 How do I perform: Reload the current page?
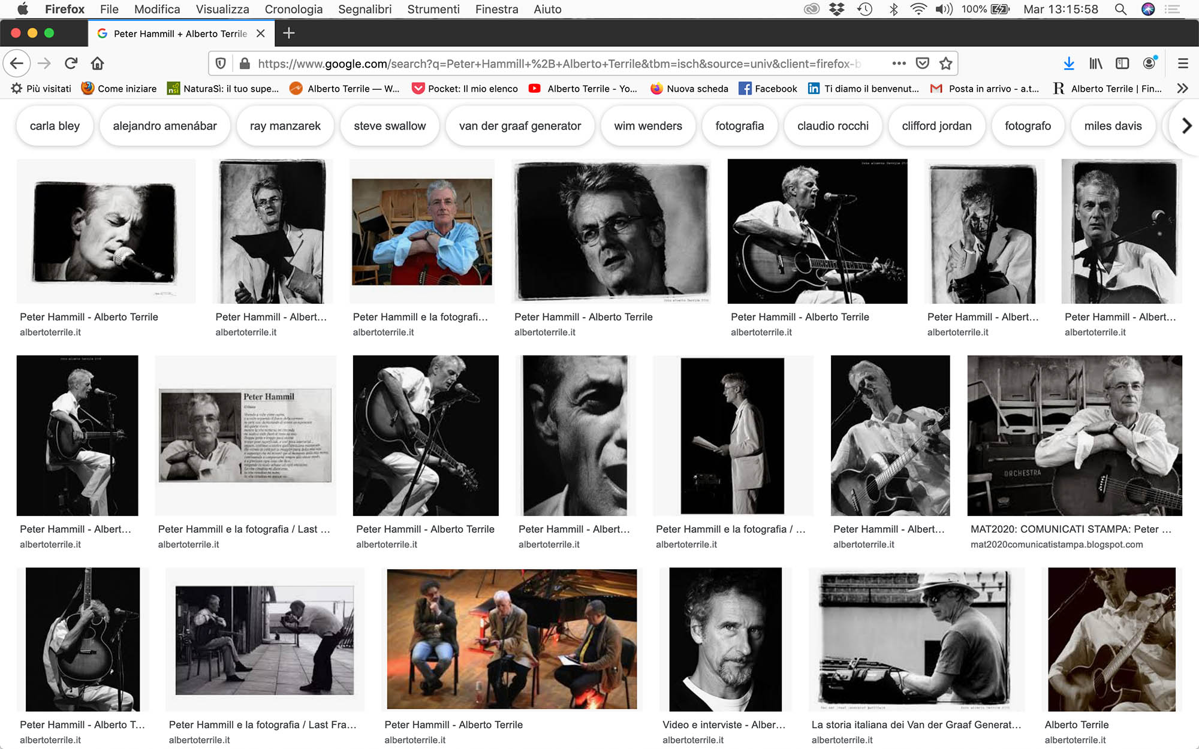tap(71, 64)
